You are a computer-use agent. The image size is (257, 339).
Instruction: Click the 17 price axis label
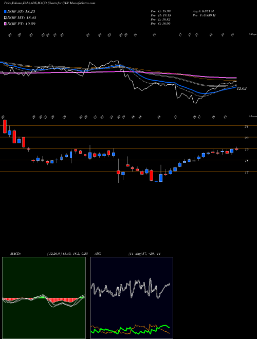[246, 173]
